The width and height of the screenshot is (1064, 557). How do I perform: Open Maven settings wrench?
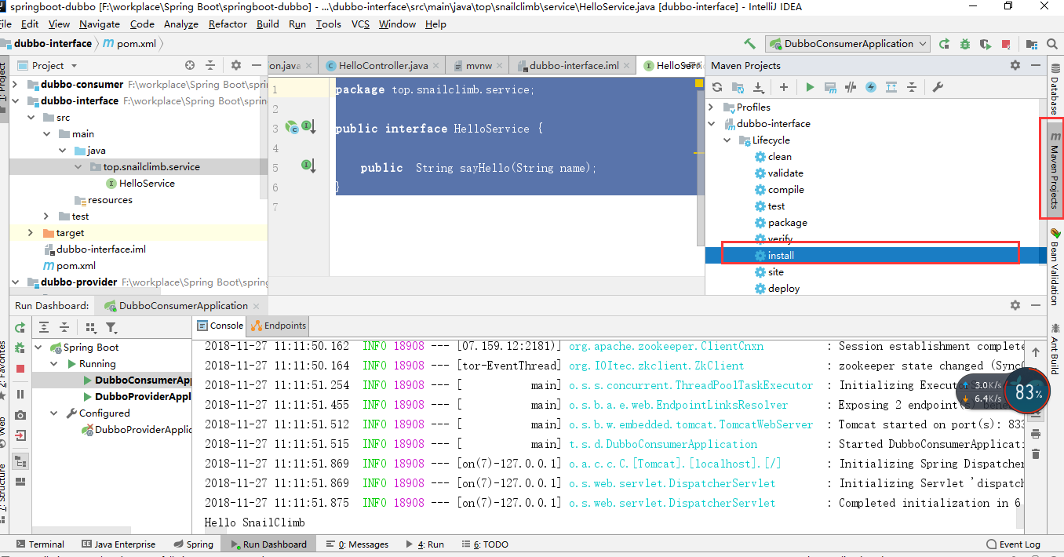pyautogui.click(x=937, y=87)
